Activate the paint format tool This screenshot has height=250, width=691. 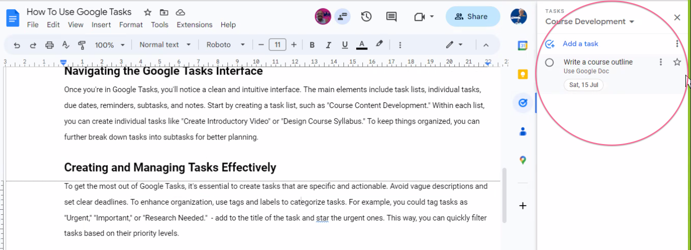81,45
